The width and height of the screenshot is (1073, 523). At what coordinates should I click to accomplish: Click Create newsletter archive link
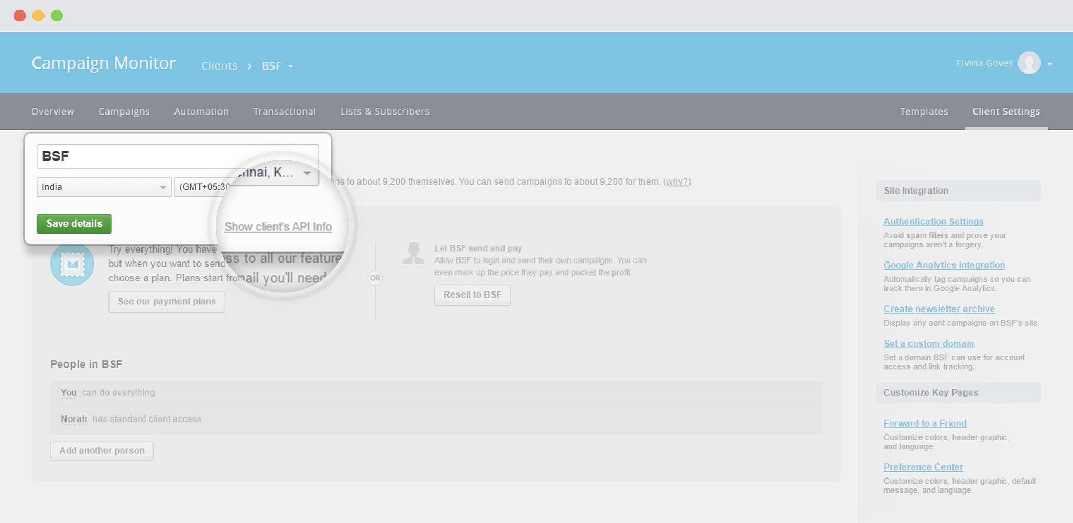click(x=939, y=309)
